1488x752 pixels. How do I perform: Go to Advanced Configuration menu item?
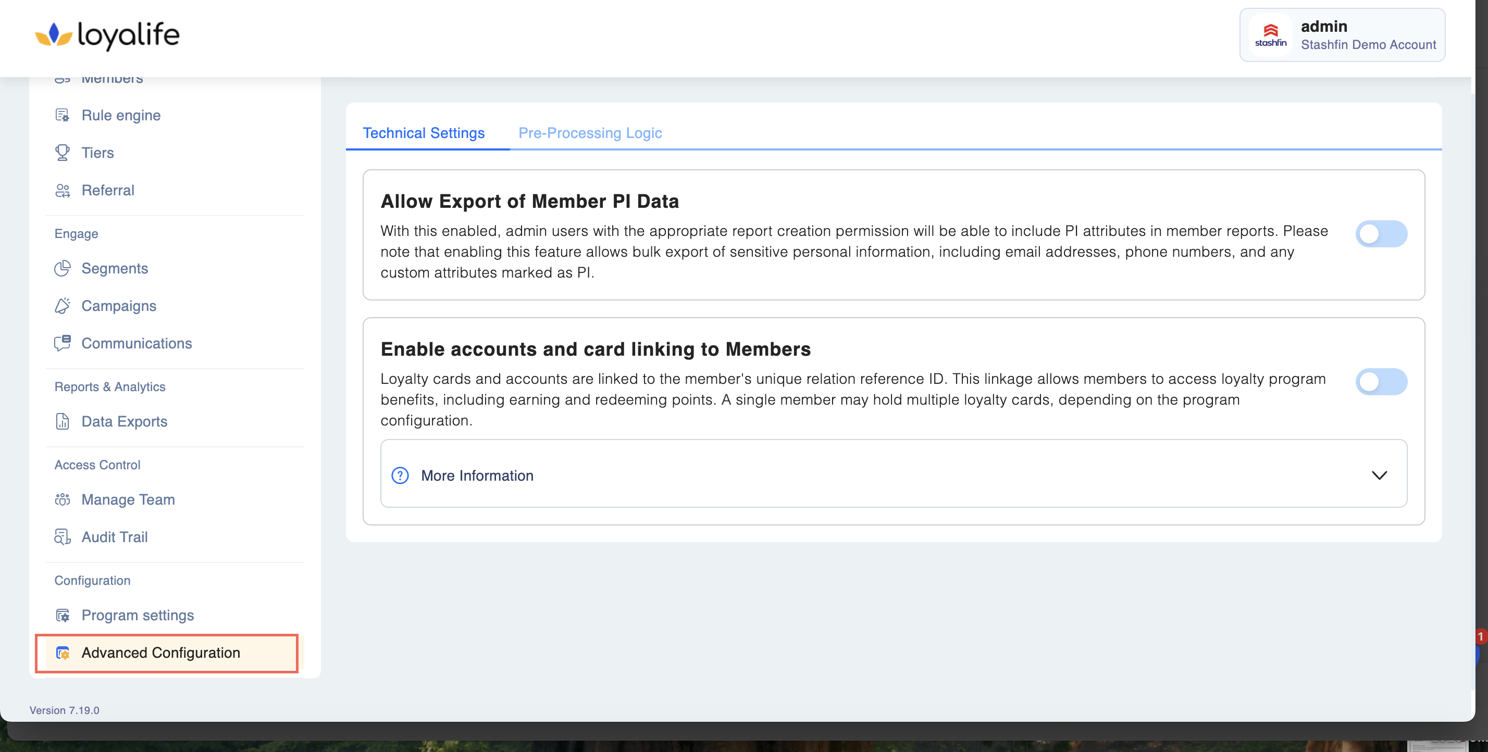(160, 653)
